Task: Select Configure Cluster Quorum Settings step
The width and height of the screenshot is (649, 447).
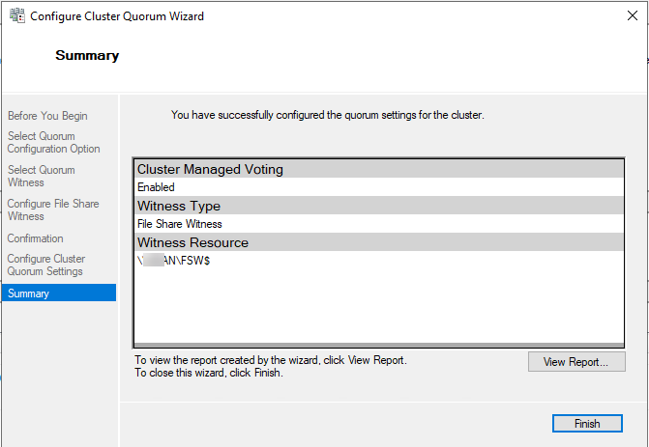Action: [46, 265]
